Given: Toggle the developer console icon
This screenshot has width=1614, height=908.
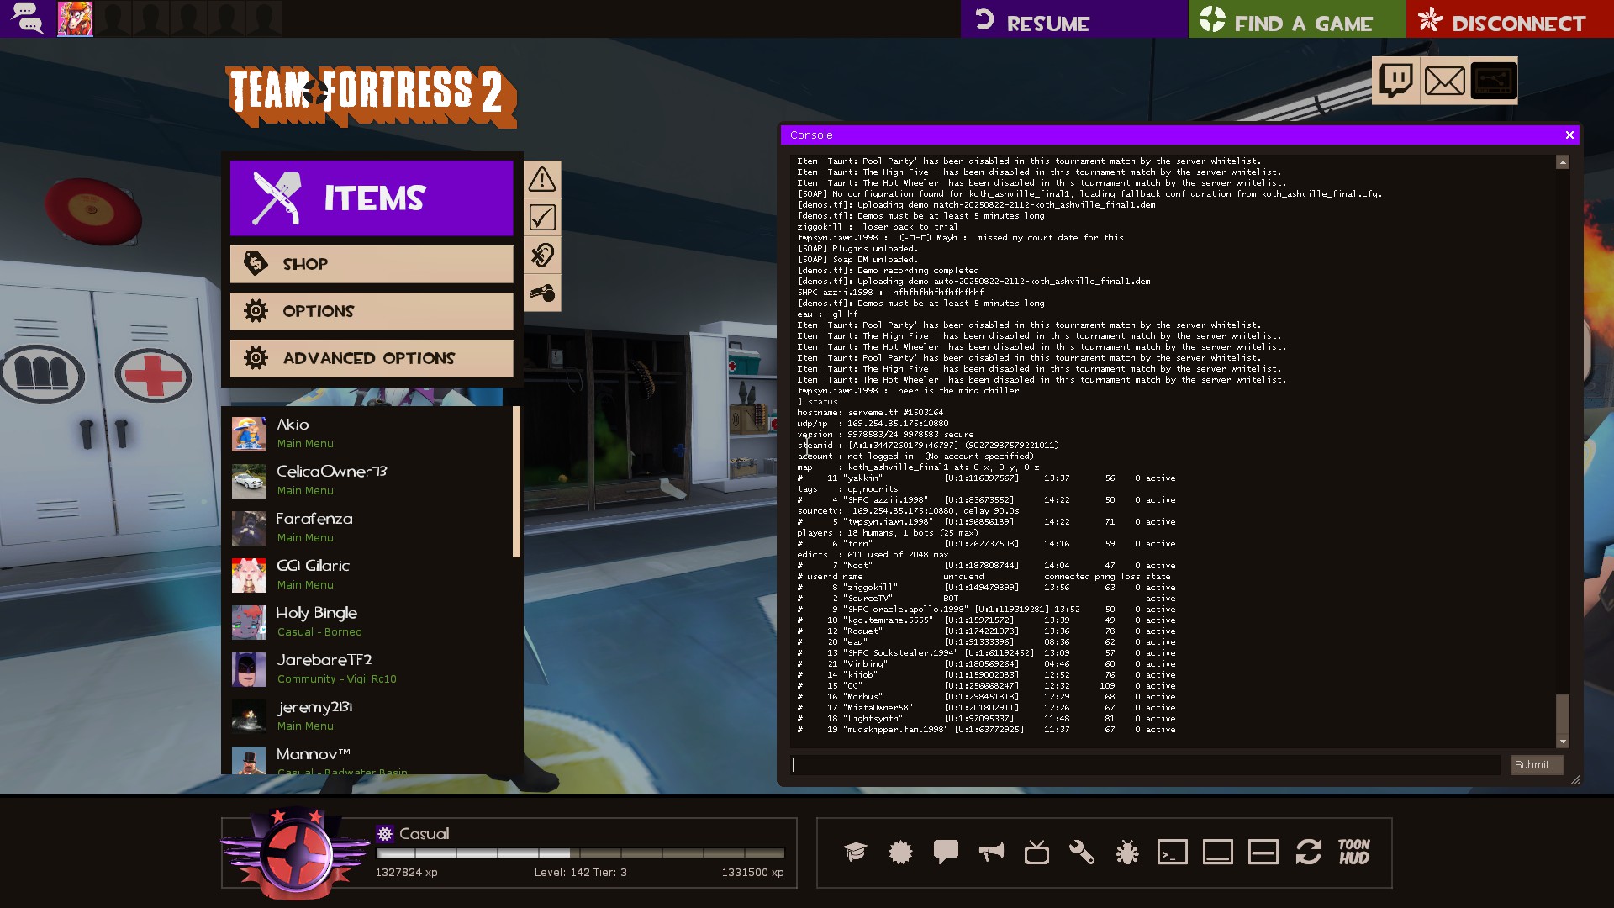Looking at the screenshot, I should (1173, 853).
